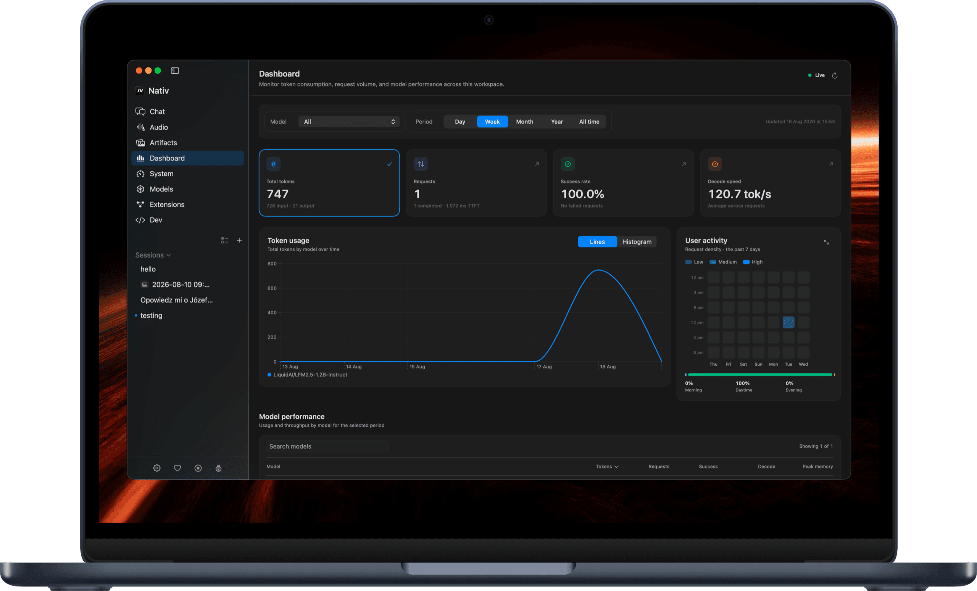Screen dimensions: 977x591
Task: Click the Success column header
Action: pyautogui.click(x=708, y=467)
